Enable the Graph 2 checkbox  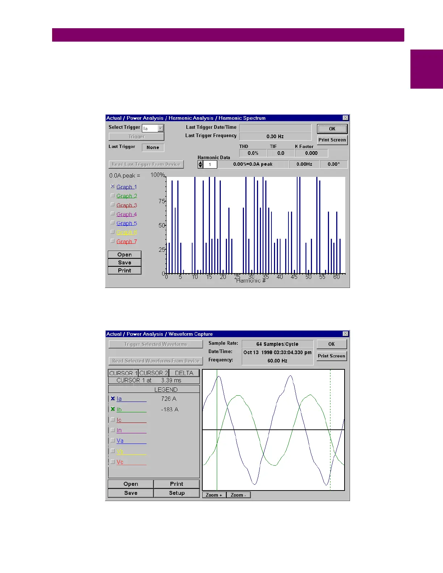113,196
